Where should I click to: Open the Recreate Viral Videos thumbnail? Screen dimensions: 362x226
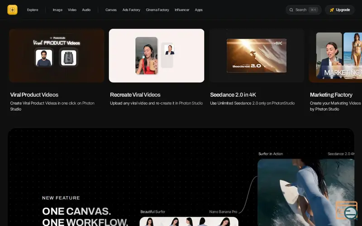(x=157, y=56)
